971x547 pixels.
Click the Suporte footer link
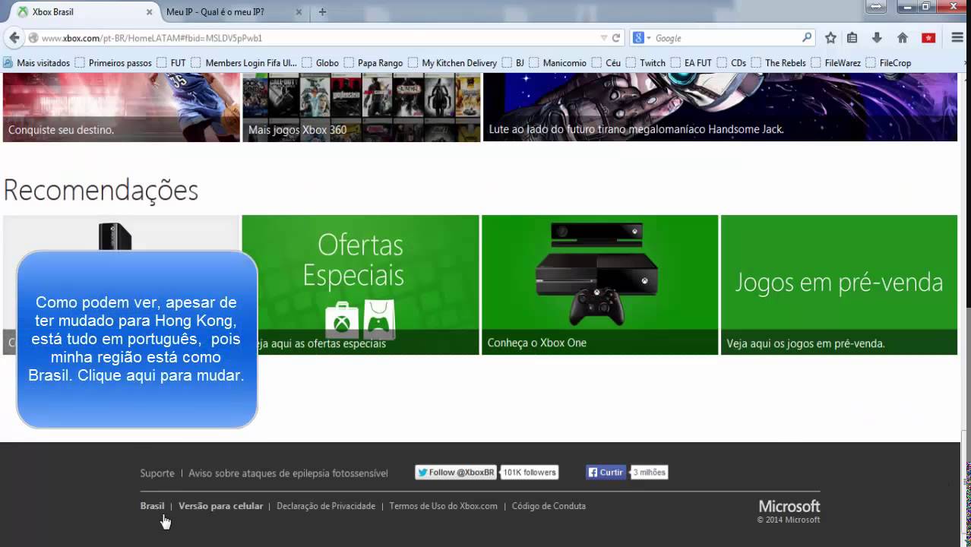coord(157,473)
